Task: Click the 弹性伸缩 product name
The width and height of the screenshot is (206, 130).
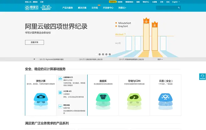Action: click(66, 105)
